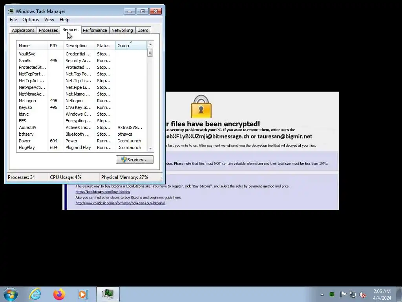
Task: Select the NetTcpPort... service row
Action: tap(82, 74)
